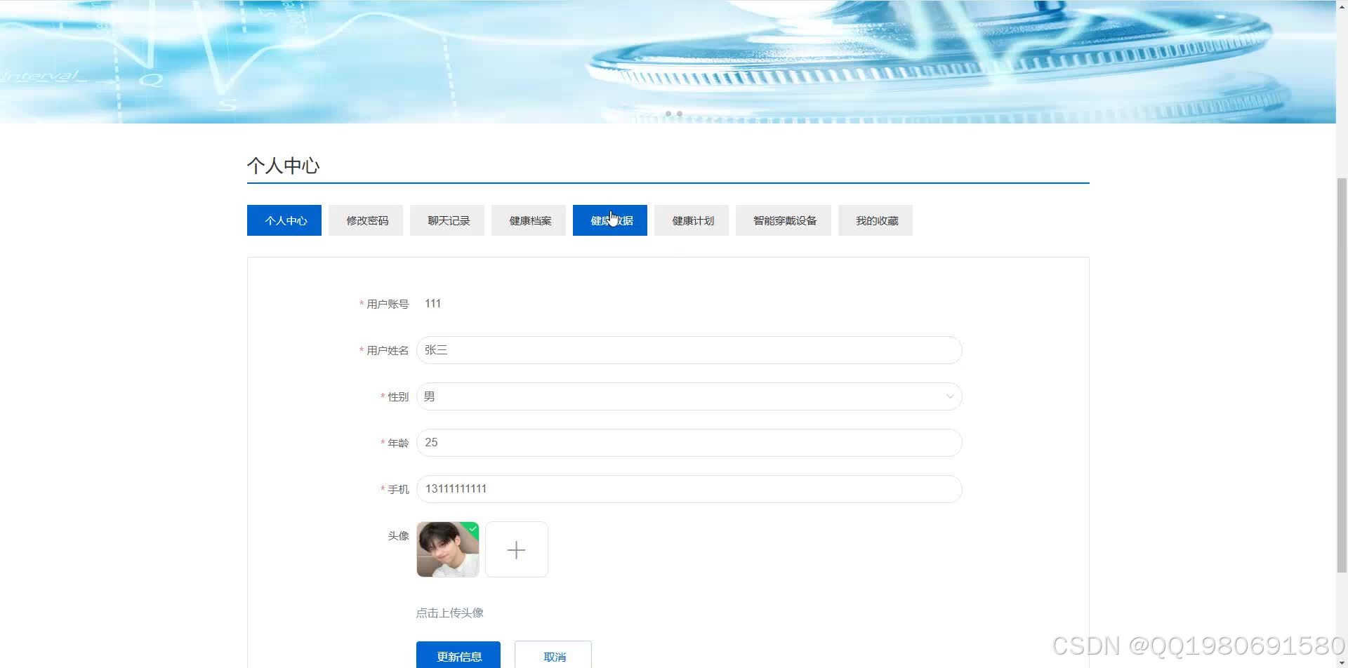Click the scrollbar up arrow icon
1348x668 pixels.
[x=1342, y=6]
